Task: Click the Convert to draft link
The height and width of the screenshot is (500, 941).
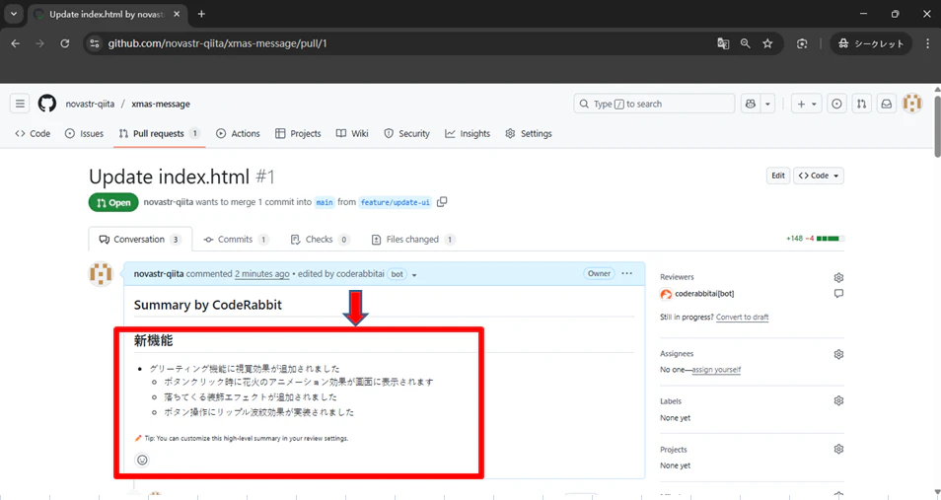Action: click(x=743, y=317)
